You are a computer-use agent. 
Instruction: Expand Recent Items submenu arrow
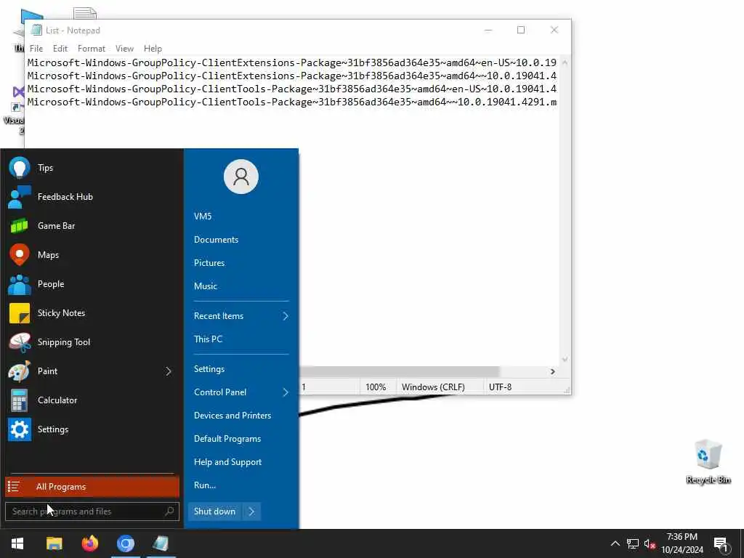[286, 316]
